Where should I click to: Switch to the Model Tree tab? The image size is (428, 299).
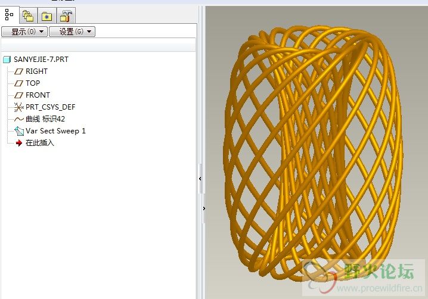coord(10,15)
